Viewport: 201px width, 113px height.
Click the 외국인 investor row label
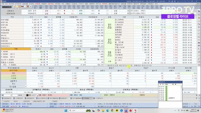pos(14,76)
